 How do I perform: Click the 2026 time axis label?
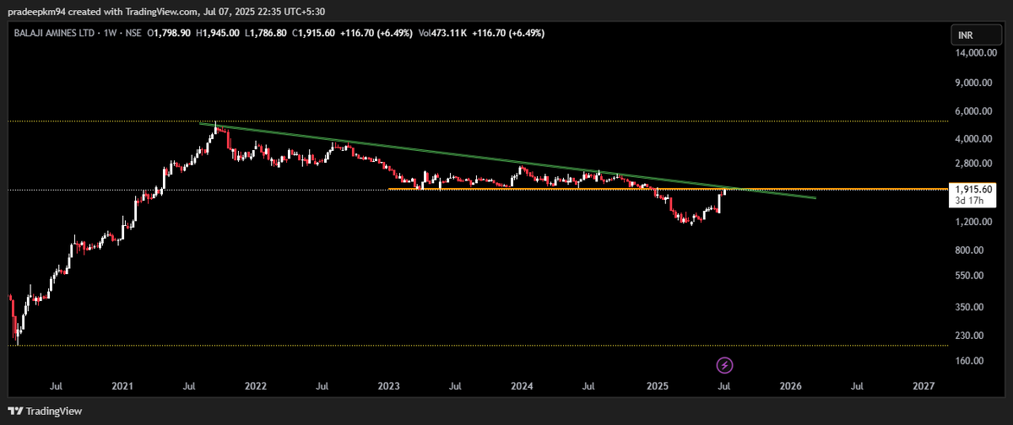pos(790,386)
